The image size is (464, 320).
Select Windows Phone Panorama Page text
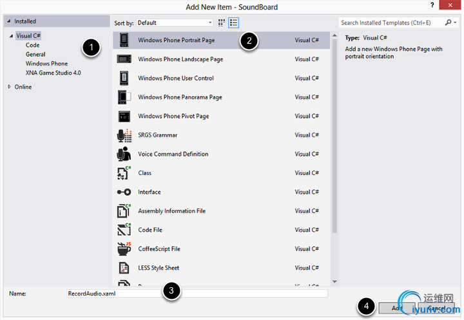coord(180,97)
